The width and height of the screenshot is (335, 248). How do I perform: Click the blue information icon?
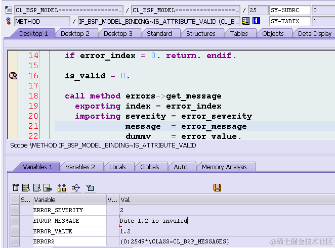coord(256,21)
